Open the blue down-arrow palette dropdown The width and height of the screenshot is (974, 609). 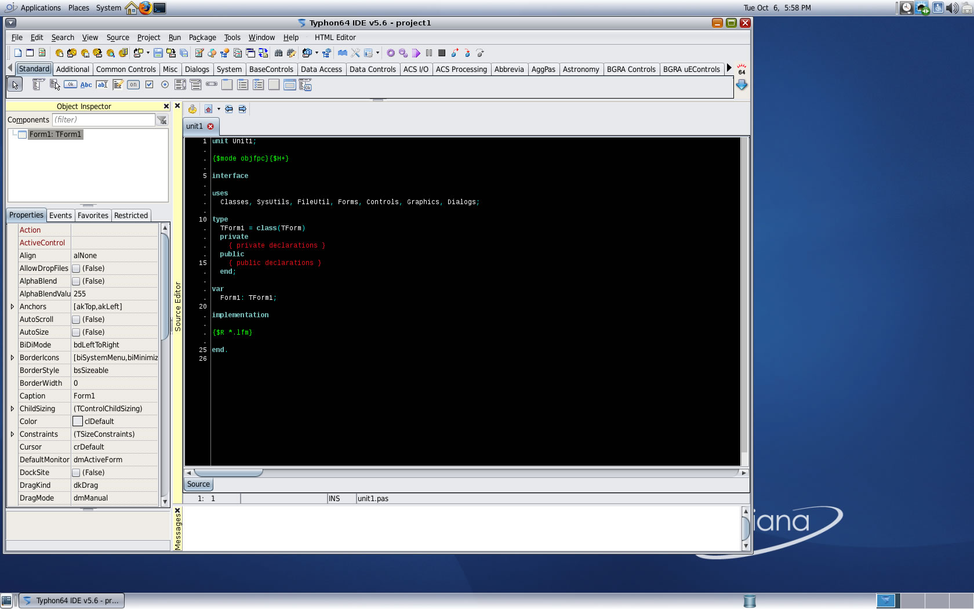coord(742,85)
